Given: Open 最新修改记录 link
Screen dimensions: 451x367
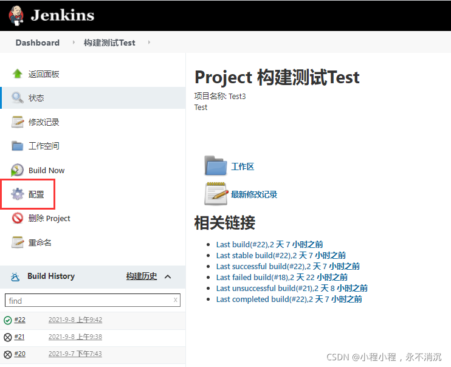Looking at the screenshot, I should 254,194.
